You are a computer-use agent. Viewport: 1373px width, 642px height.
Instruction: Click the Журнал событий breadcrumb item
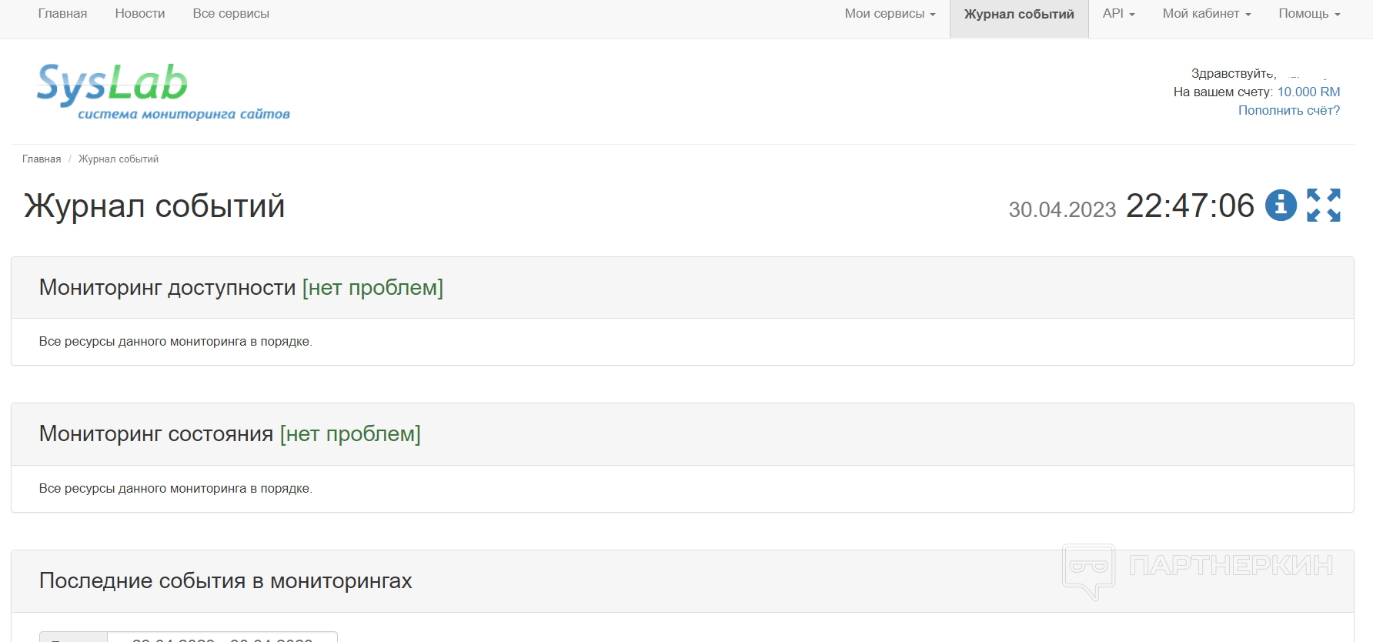[119, 159]
